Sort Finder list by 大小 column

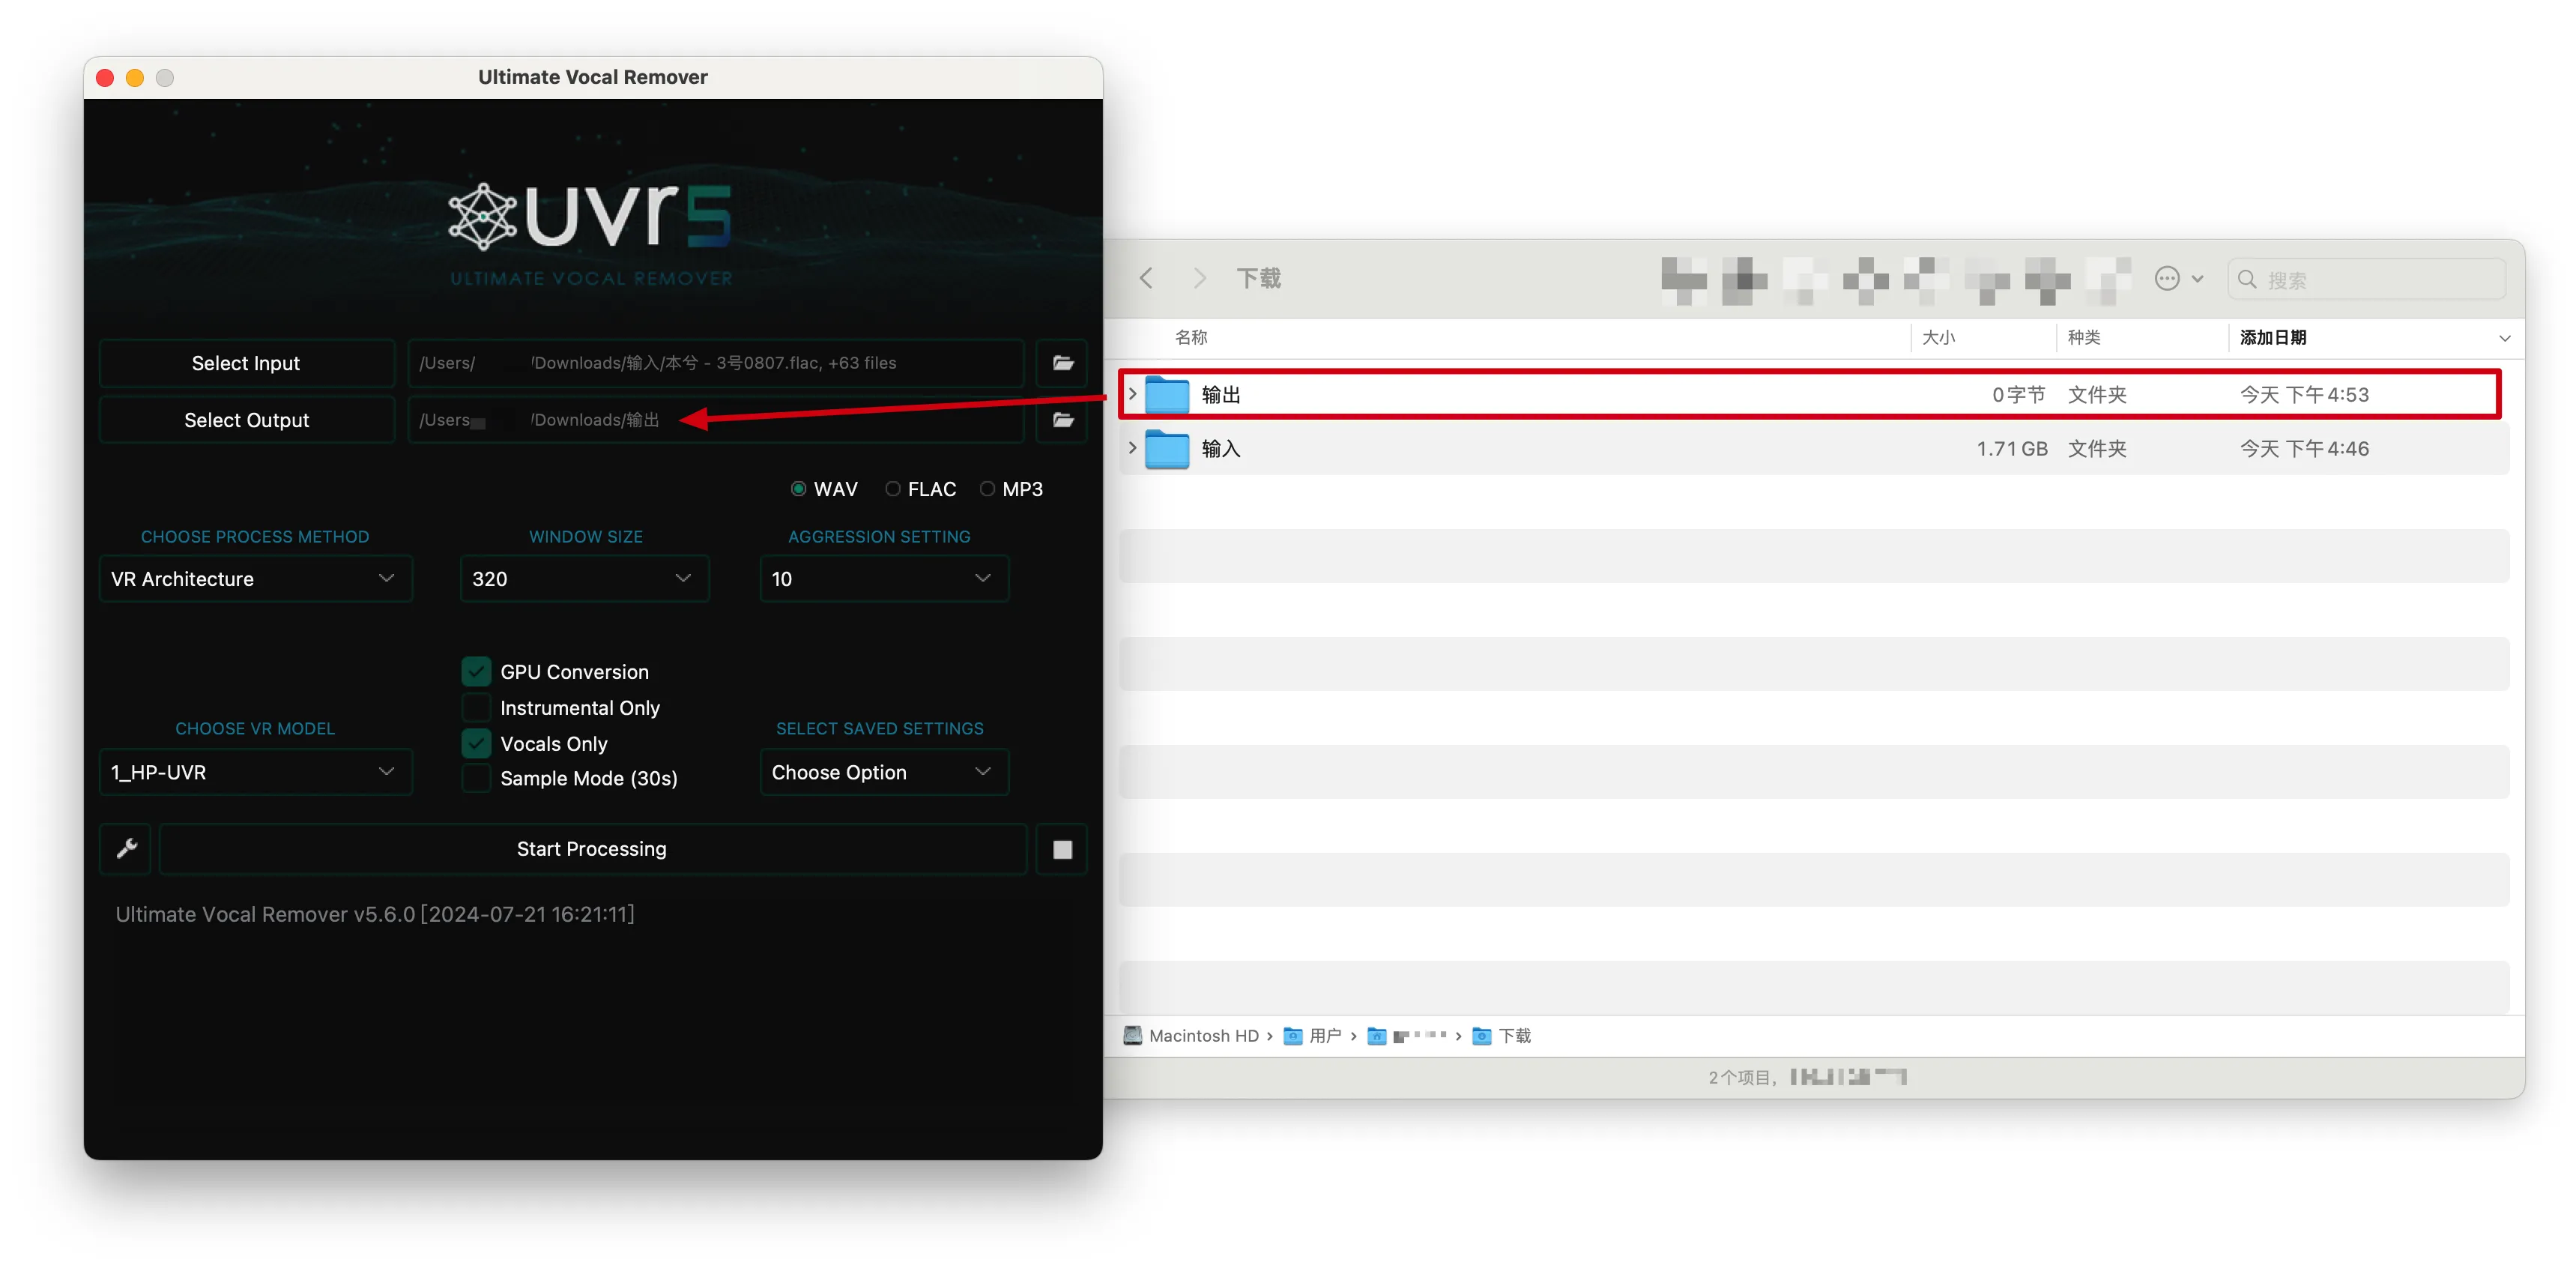[x=1938, y=338]
